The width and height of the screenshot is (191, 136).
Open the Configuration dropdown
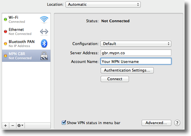click(x=136, y=44)
